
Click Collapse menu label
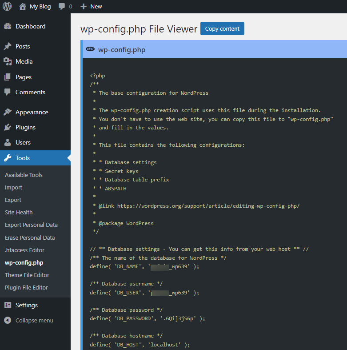[x=34, y=321]
